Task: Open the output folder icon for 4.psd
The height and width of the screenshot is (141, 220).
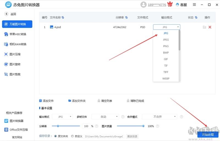Action: (204, 27)
